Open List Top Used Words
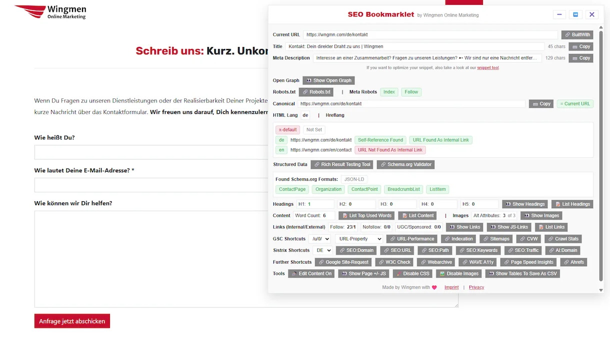The image size is (610, 345). click(x=366, y=215)
